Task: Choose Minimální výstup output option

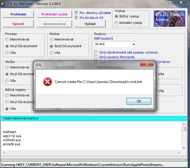Action: coord(117,23)
